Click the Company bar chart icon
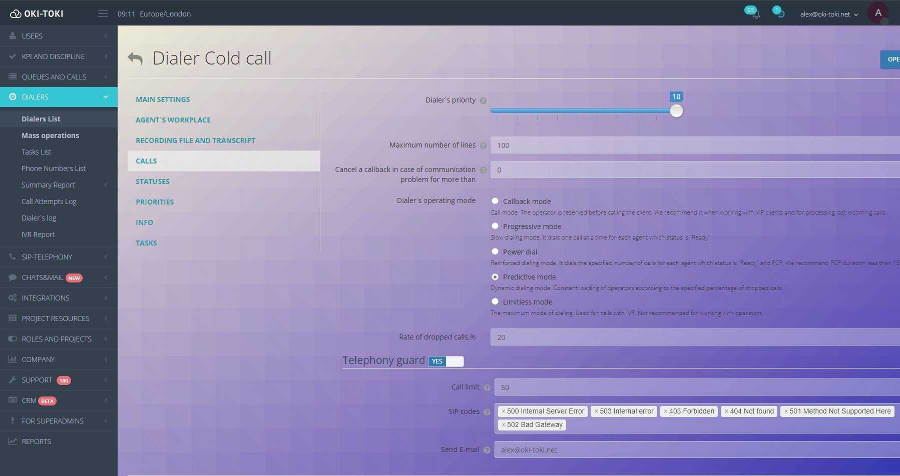 pyautogui.click(x=13, y=359)
